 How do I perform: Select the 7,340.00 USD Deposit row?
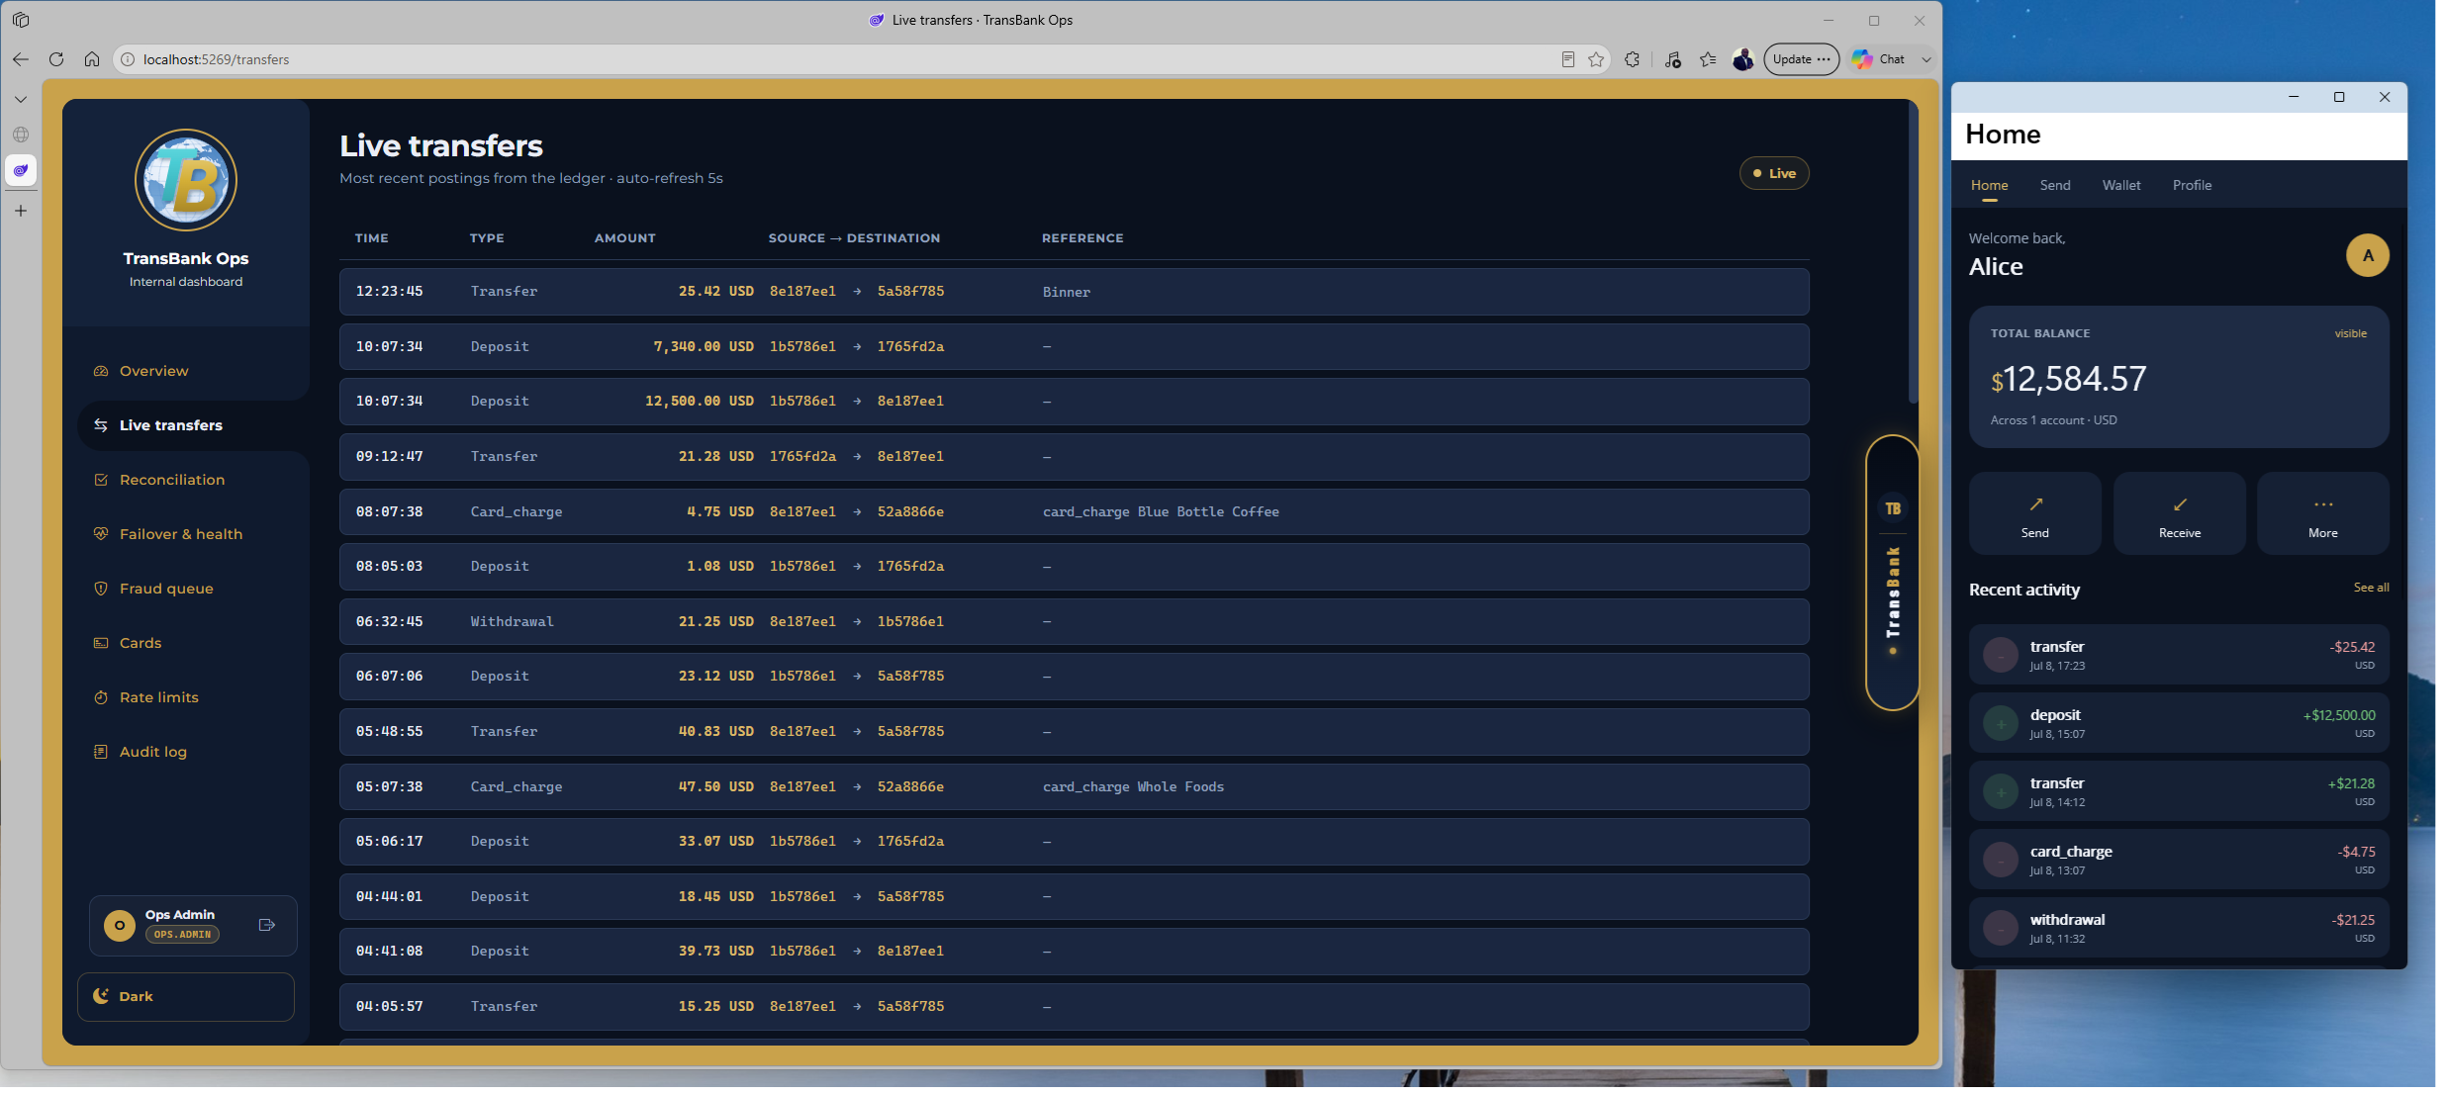click(x=1074, y=347)
